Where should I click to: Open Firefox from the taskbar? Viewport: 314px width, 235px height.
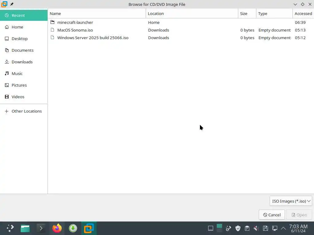pos(57,228)
